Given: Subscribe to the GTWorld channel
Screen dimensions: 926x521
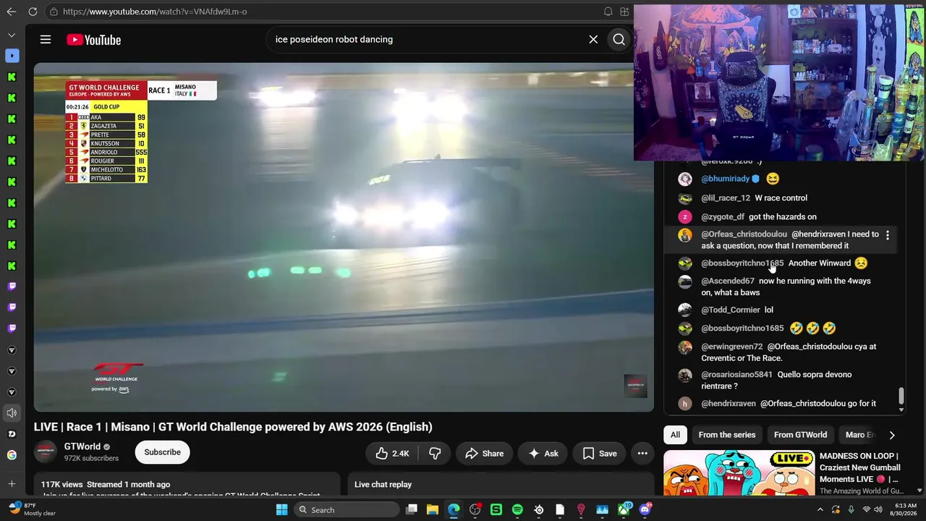Looking at the screenshot, I should (x=162, y=452).
